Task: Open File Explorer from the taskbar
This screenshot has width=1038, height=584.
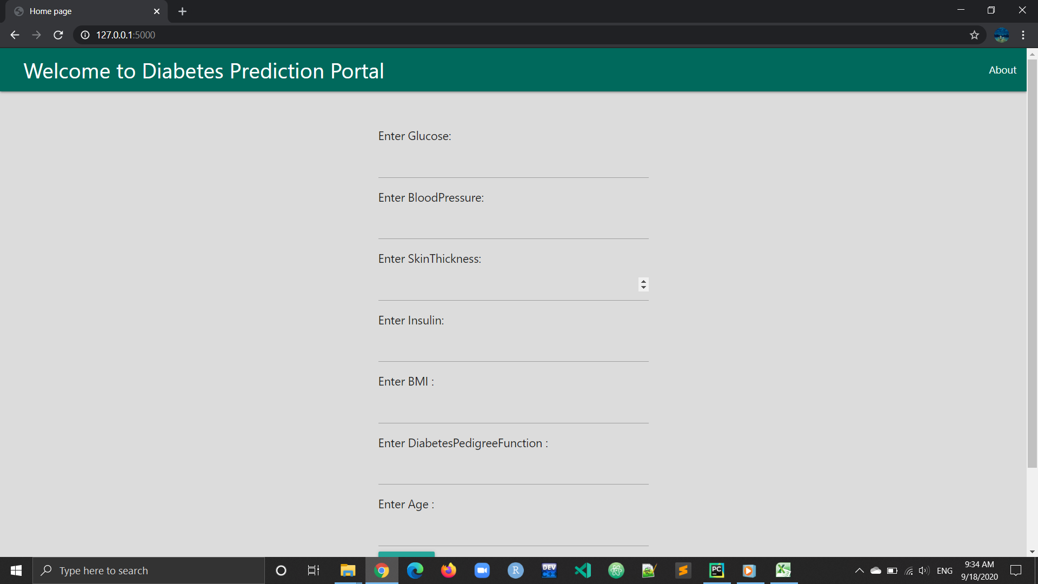Action: [348, 570]
